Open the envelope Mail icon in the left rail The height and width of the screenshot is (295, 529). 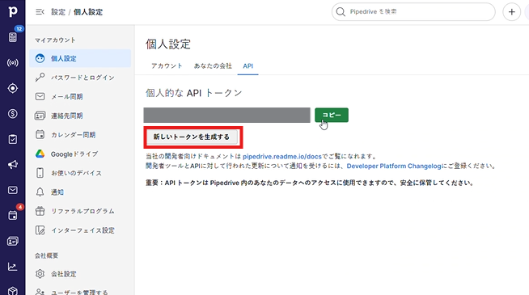[12, 190]
